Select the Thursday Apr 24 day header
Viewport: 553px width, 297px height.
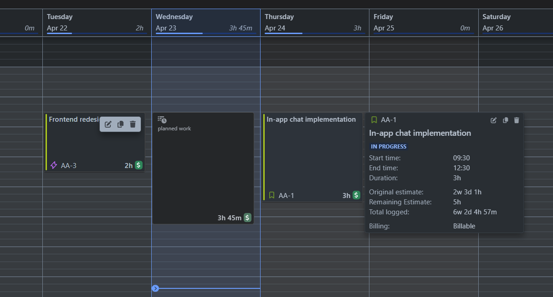click(x=315, y=22)
